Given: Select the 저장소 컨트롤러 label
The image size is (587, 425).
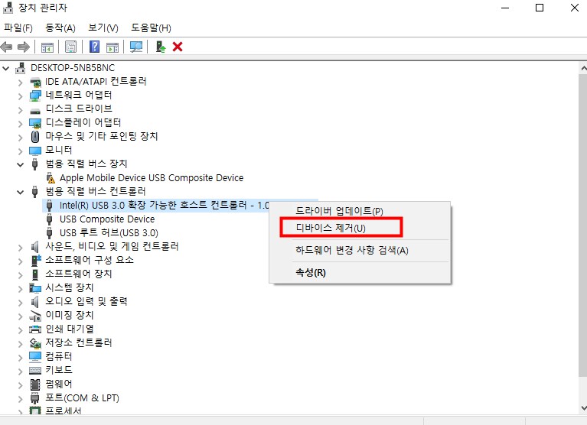Looking at the screenshot, I should tap(79, 343).
